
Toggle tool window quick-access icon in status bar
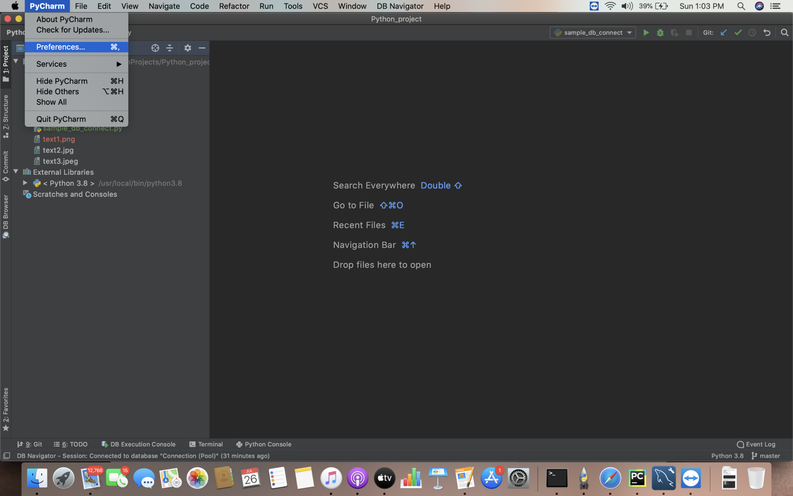click(7, 456)
